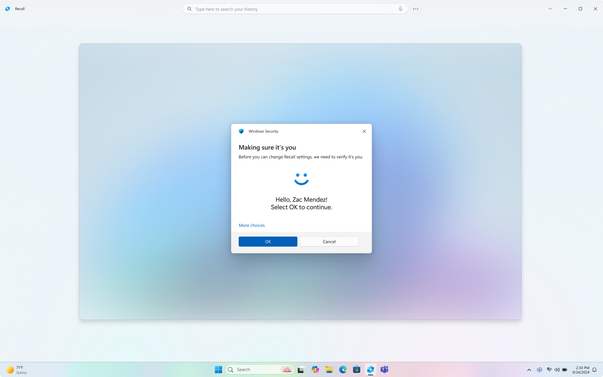Click the Microsoft Edge browser icon in taskbar

tap(343, 369)
